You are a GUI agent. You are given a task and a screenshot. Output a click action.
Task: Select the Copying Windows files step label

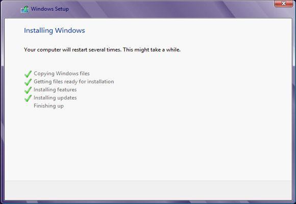62,73
